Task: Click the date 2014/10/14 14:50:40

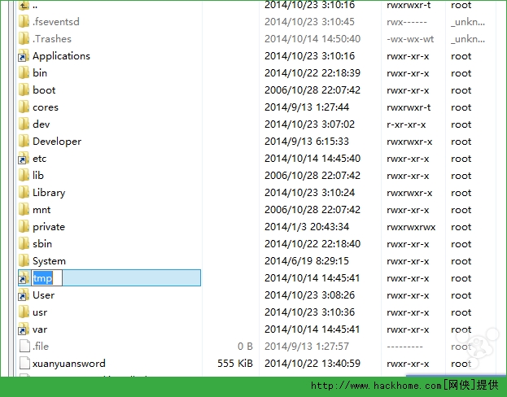Action: coord(313,39)
